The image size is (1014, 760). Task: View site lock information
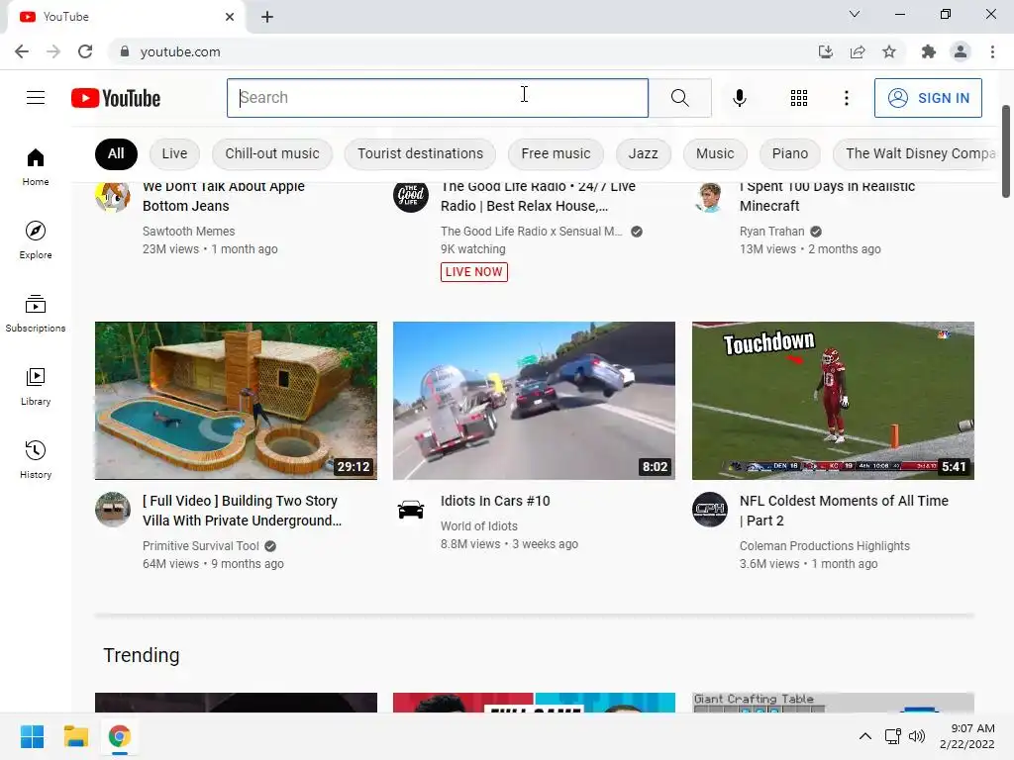coord(125,51)
